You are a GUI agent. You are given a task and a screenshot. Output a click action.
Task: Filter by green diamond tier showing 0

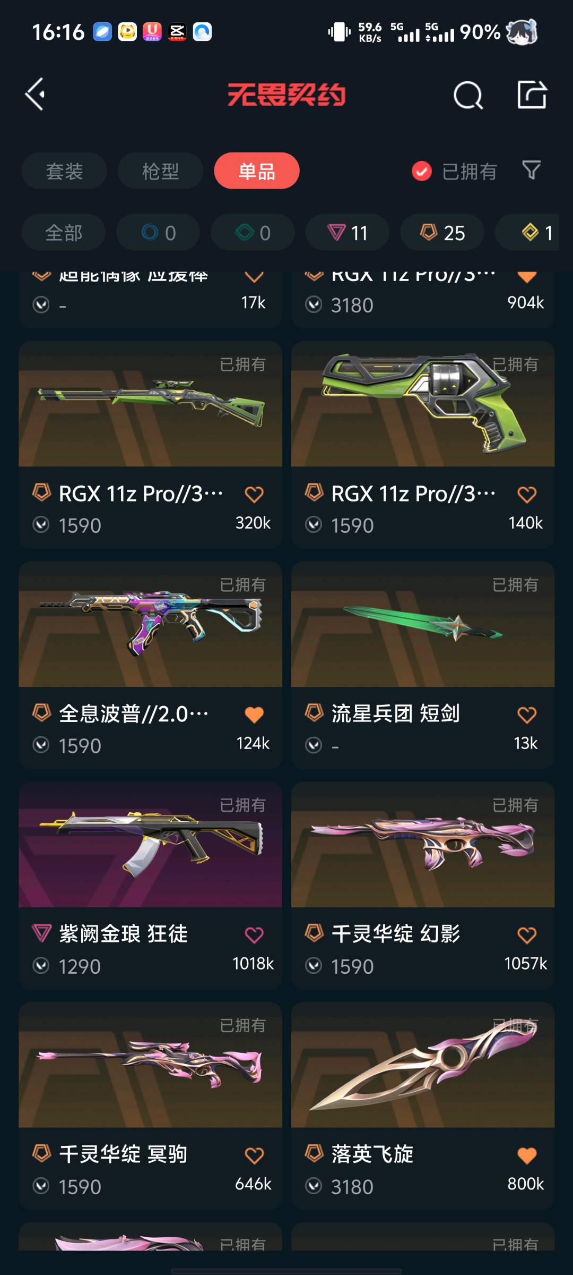(x=253, y=232)
